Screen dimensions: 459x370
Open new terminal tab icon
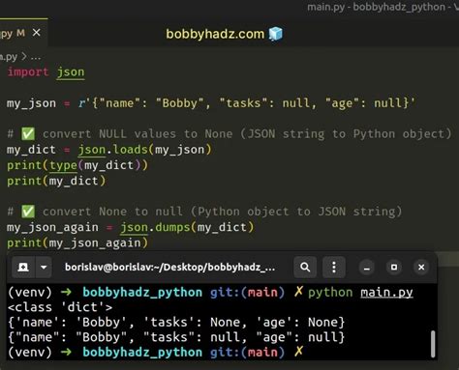click(x=23, y=268)
